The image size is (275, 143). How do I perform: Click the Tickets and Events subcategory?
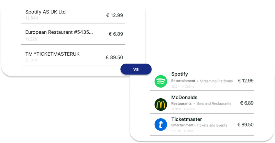(211, 125)
